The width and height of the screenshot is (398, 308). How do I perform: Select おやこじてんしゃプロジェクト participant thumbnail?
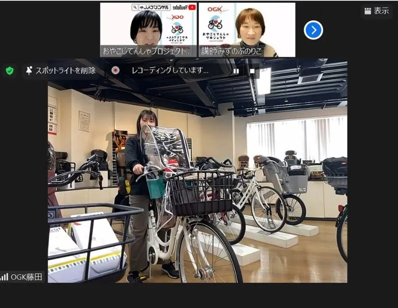pyautogui.click(x=148, y=30)
